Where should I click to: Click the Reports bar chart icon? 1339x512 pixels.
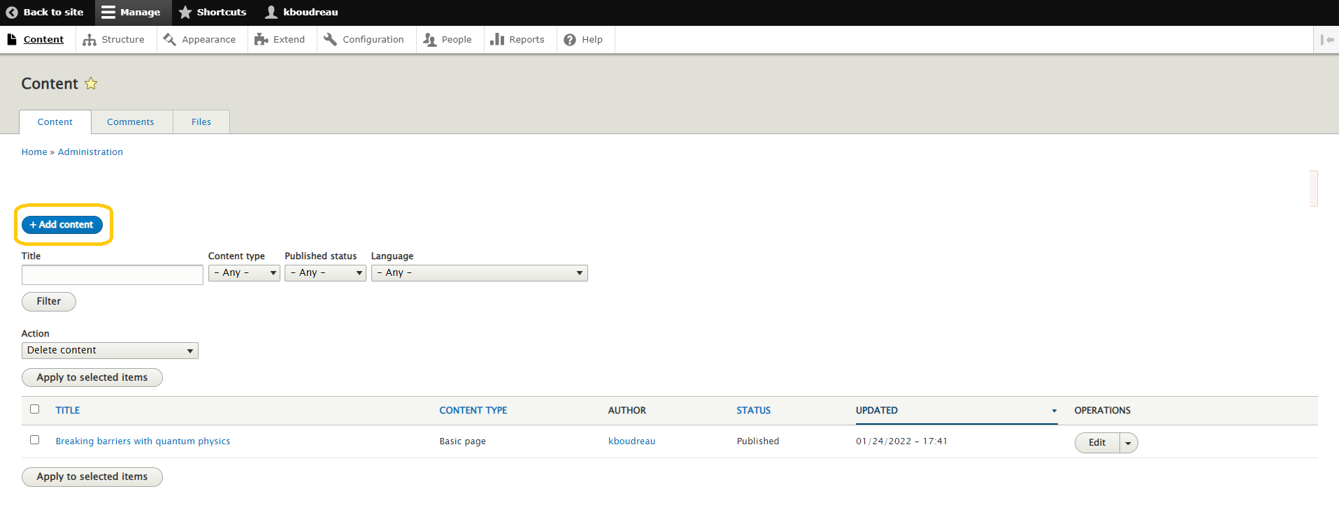click(x=497, y=40)
